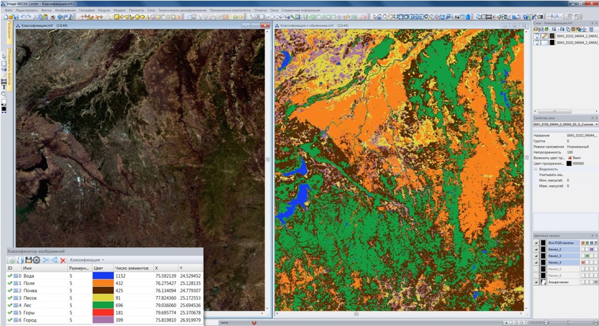Click the horizontal scrollbar in the layers panel

point(554,111)
